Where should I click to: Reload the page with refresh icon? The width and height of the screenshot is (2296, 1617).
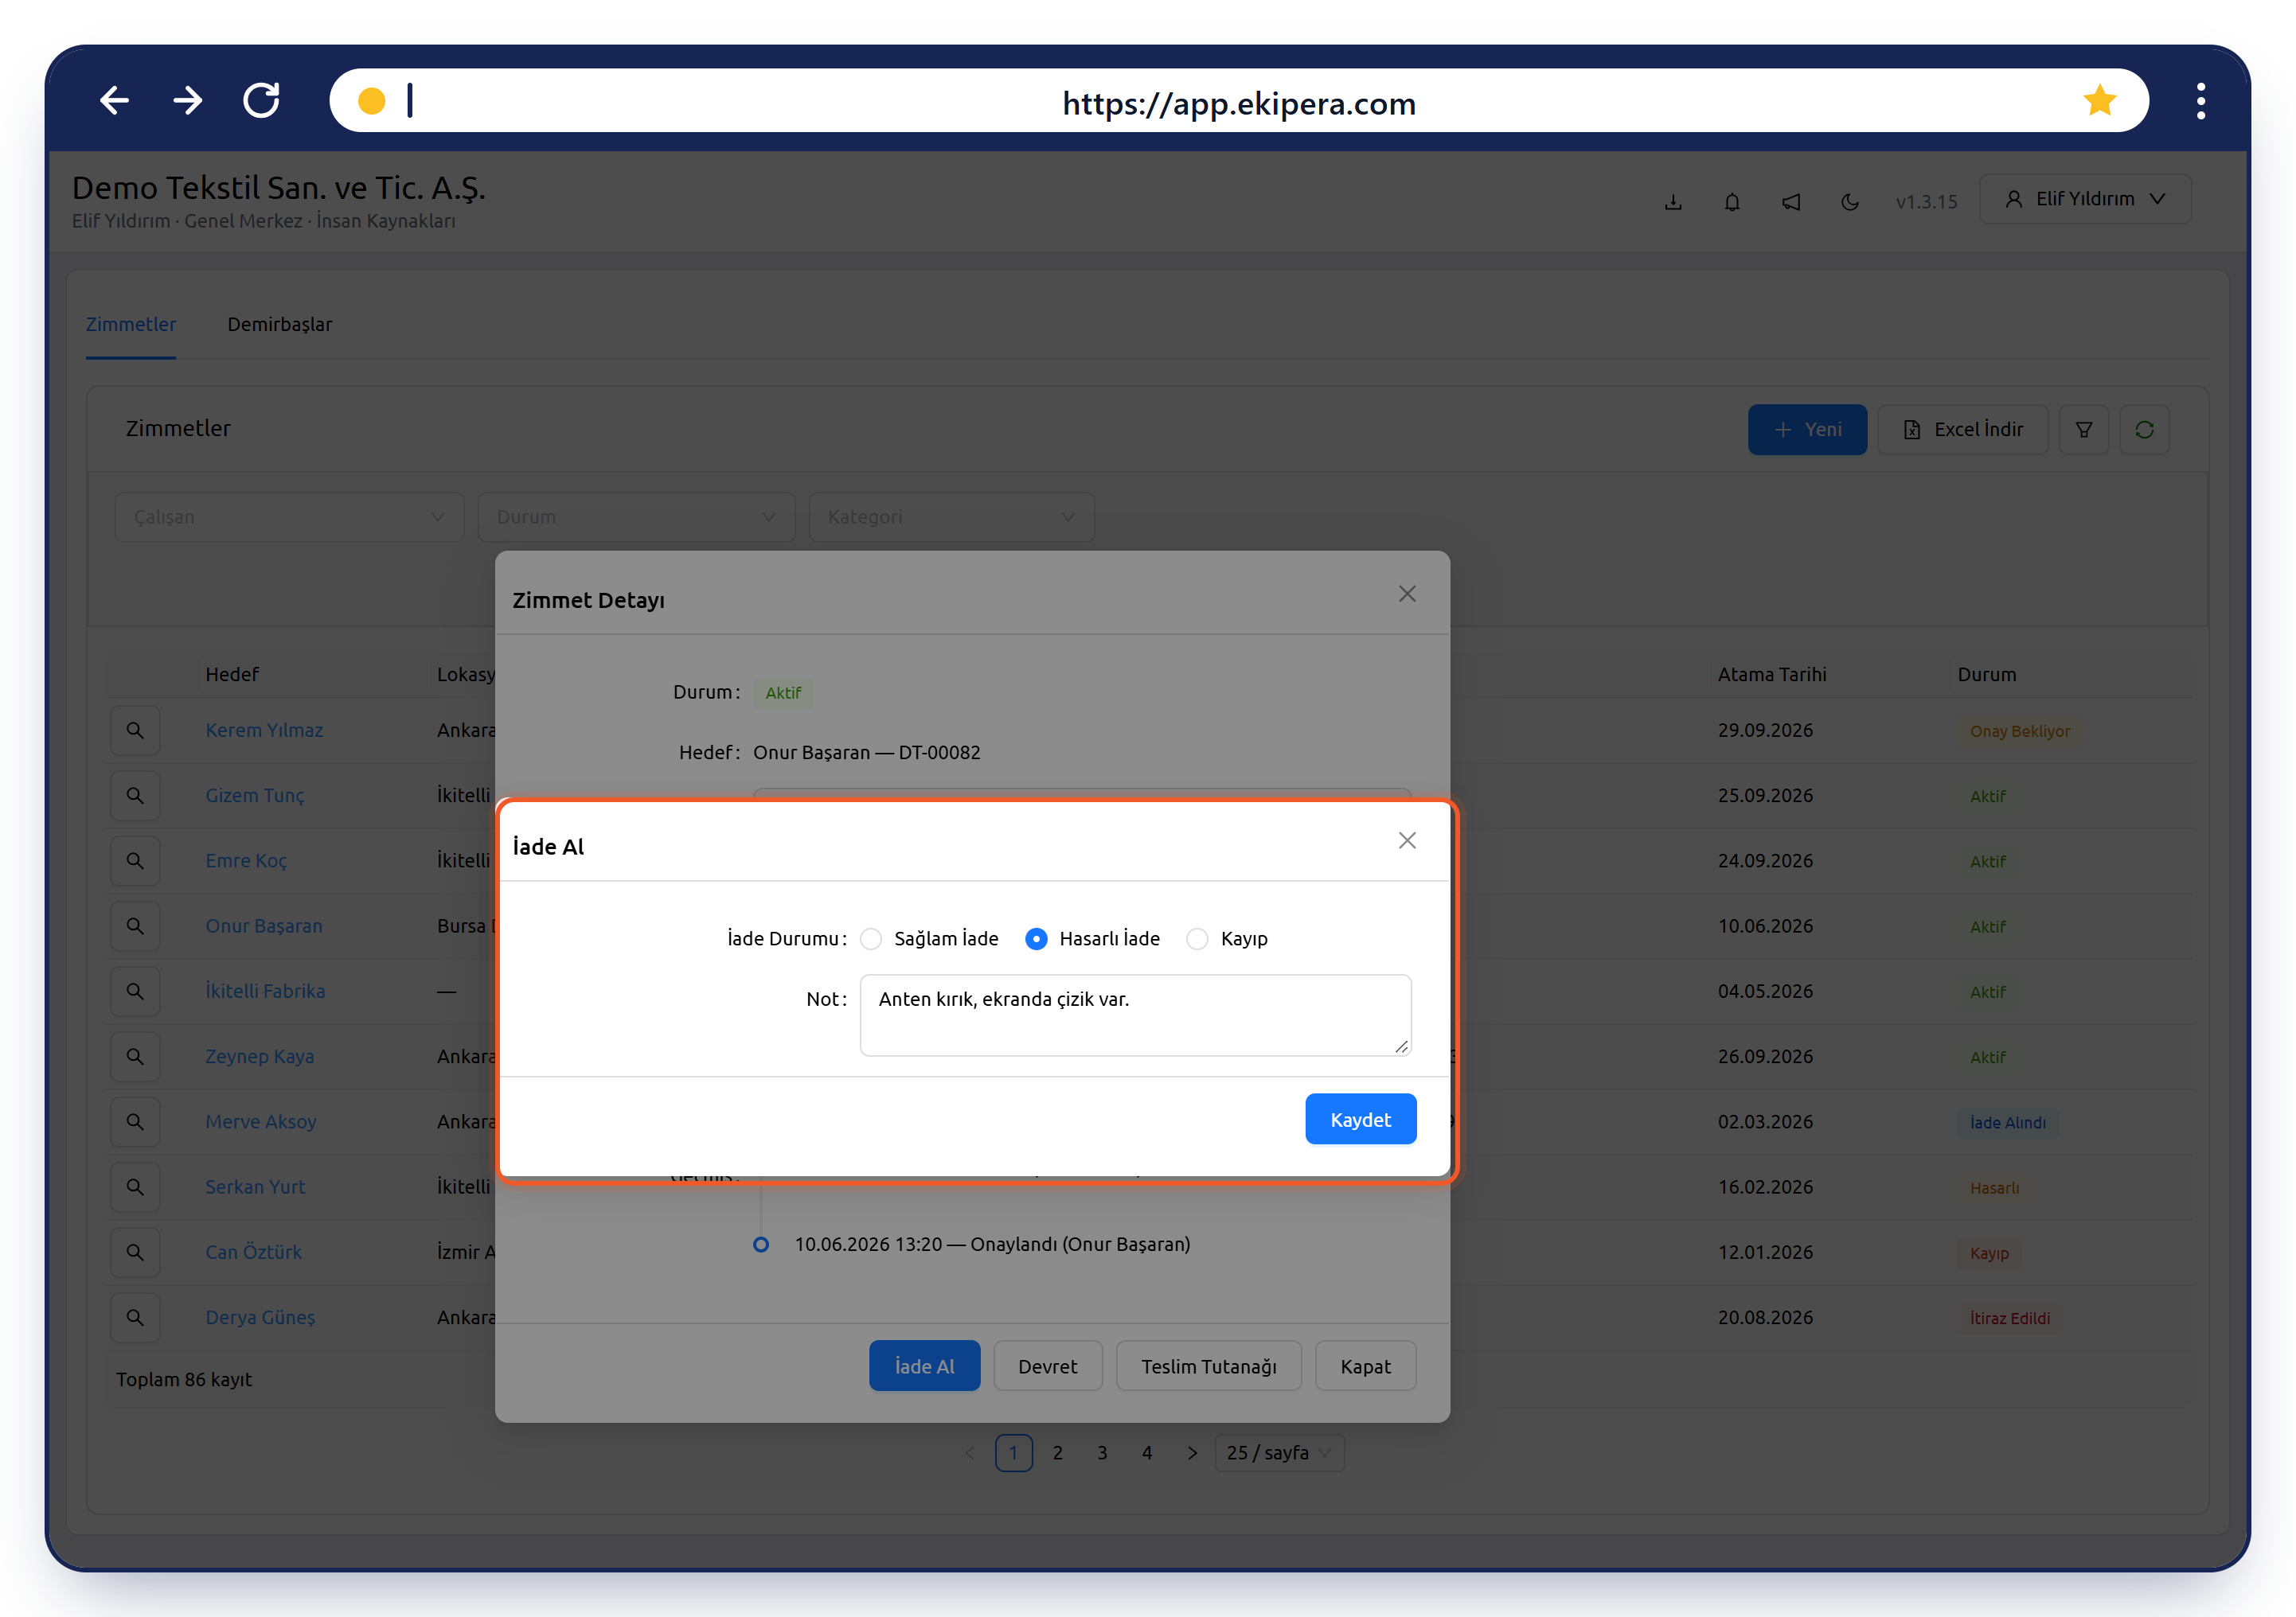pos(262,101)
